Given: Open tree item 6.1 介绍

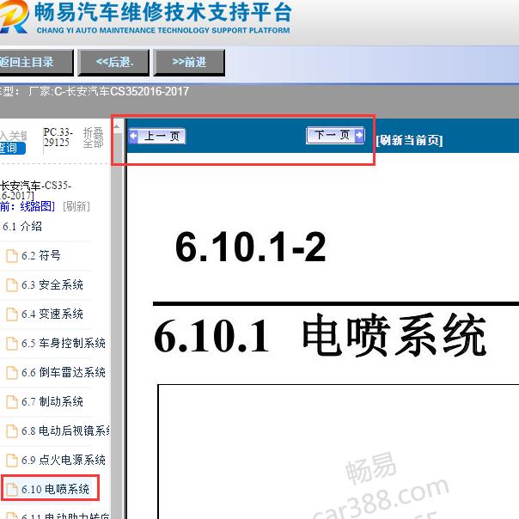Looking at the screenshot, I should pos(21,226).
